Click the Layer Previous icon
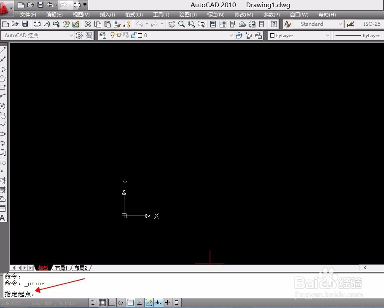The image size is (384, 308). coord(249,35)
